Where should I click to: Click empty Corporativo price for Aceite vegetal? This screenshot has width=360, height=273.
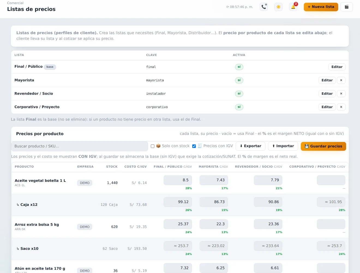click(x=331, y=180)
